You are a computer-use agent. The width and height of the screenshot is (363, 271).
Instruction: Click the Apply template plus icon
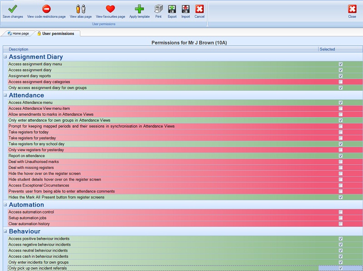click(x=139, y=9)
